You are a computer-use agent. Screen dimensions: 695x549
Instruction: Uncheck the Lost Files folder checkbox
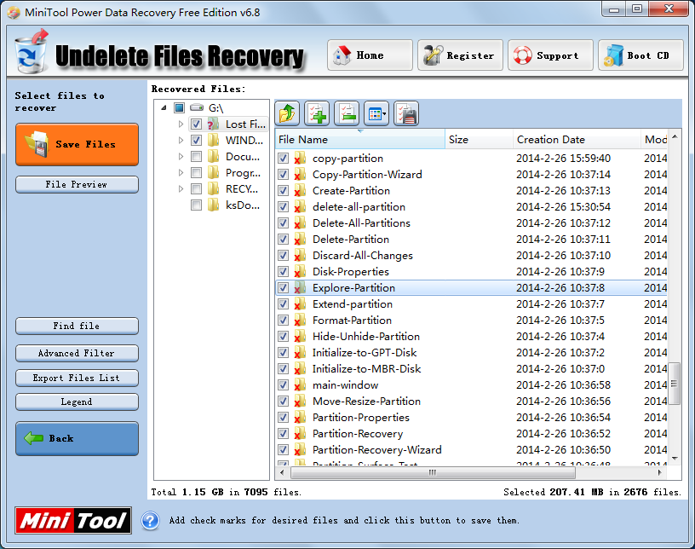tap(197, 124)
